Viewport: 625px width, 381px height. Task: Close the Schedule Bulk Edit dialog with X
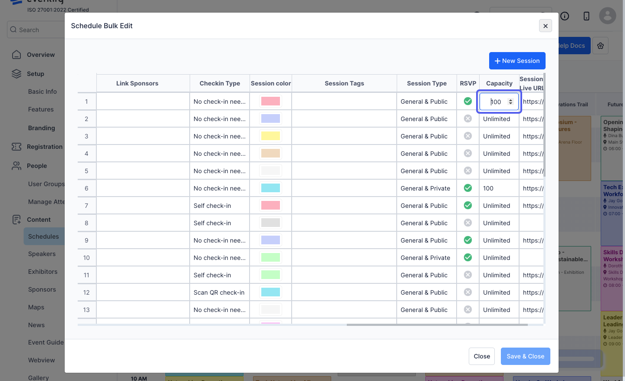(546, 26)
